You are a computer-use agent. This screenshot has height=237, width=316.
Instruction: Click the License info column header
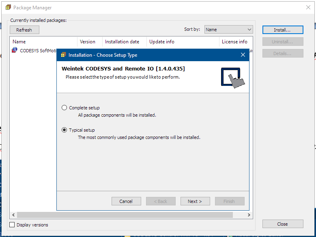(x=236, y=42)
